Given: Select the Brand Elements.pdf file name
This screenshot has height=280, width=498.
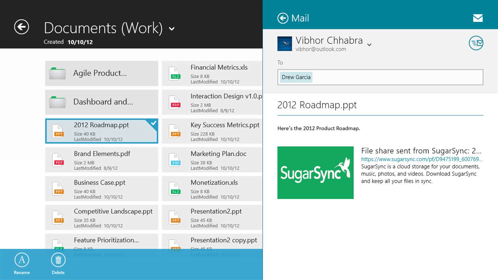Looking at the screenshot, I should point(102,154).
